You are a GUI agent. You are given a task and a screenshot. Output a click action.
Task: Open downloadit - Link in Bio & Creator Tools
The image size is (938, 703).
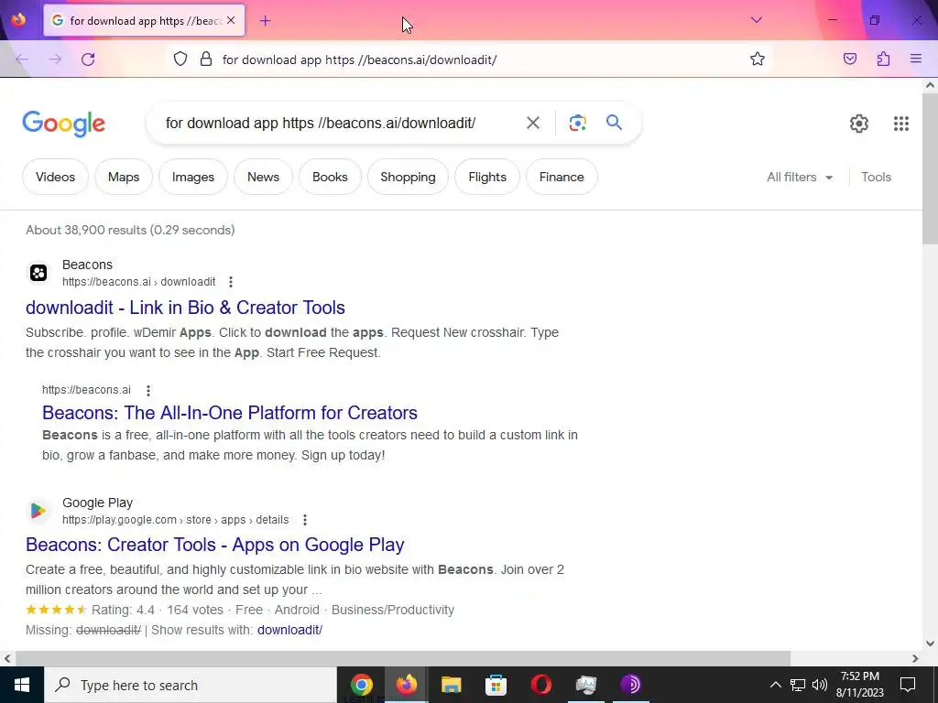click(x=185, y=308)
